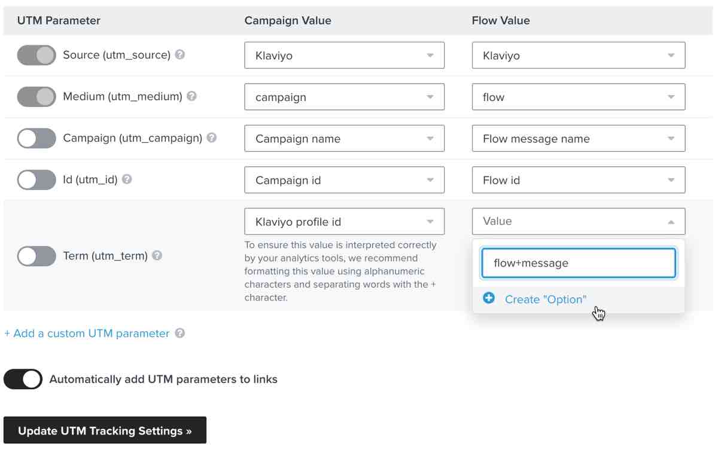Click the UTM Parameter column header
Viewport: 718px width, 453px height.
coord(59,20)
